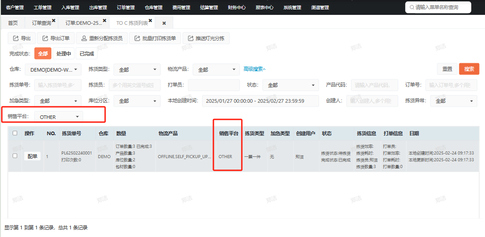Open the 报表中心 menu
The width and height of the screenshot is (485, 237).
264,7
